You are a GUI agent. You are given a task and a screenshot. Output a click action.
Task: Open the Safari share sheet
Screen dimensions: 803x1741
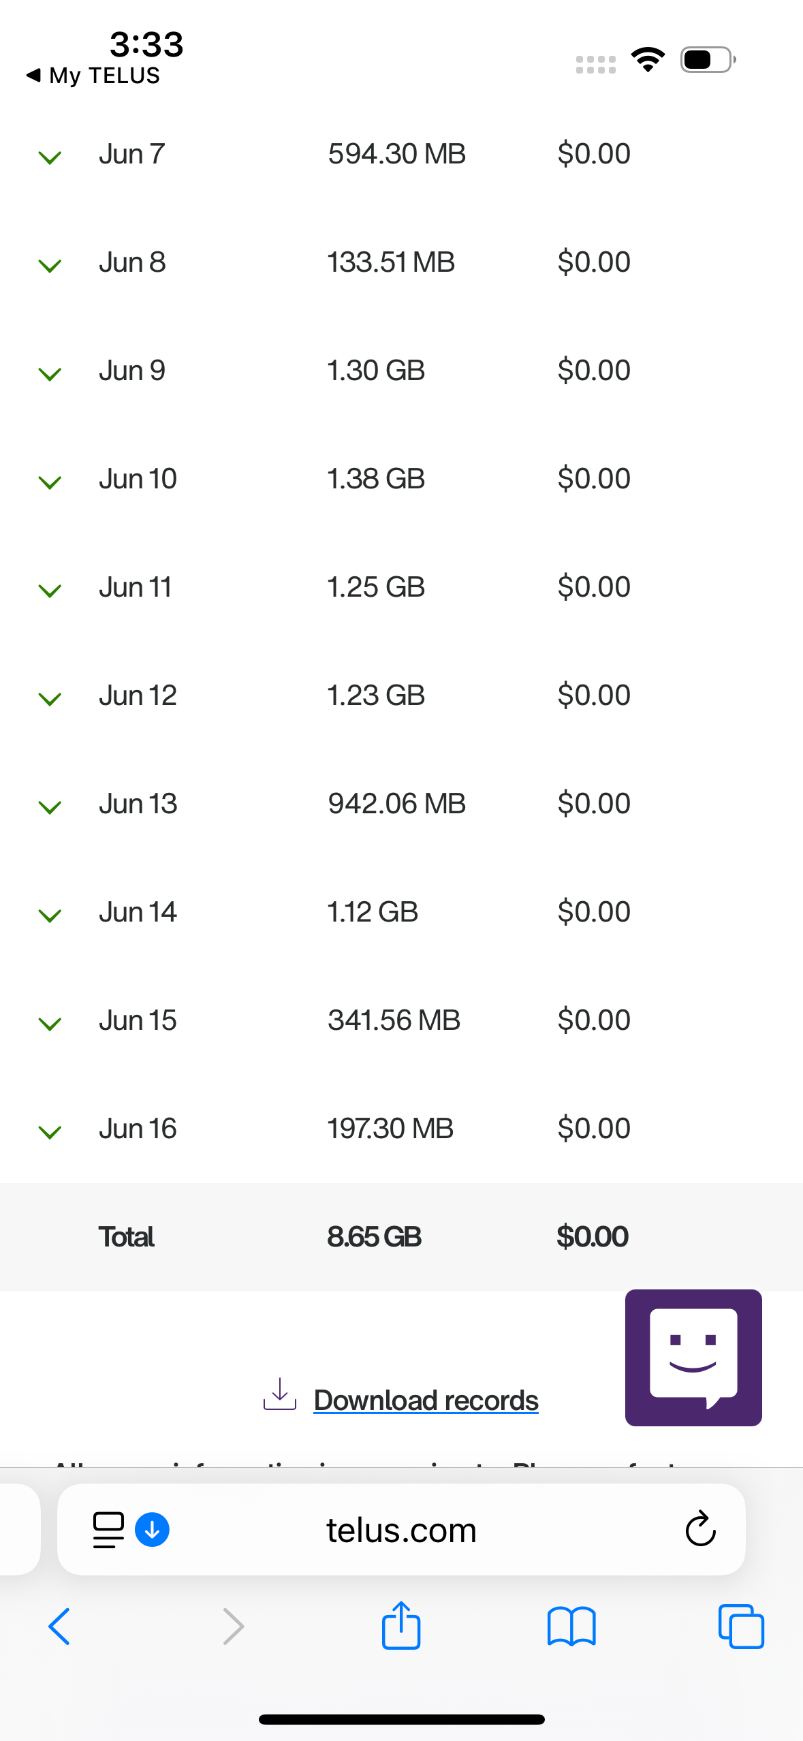(x=401, y=1626)
